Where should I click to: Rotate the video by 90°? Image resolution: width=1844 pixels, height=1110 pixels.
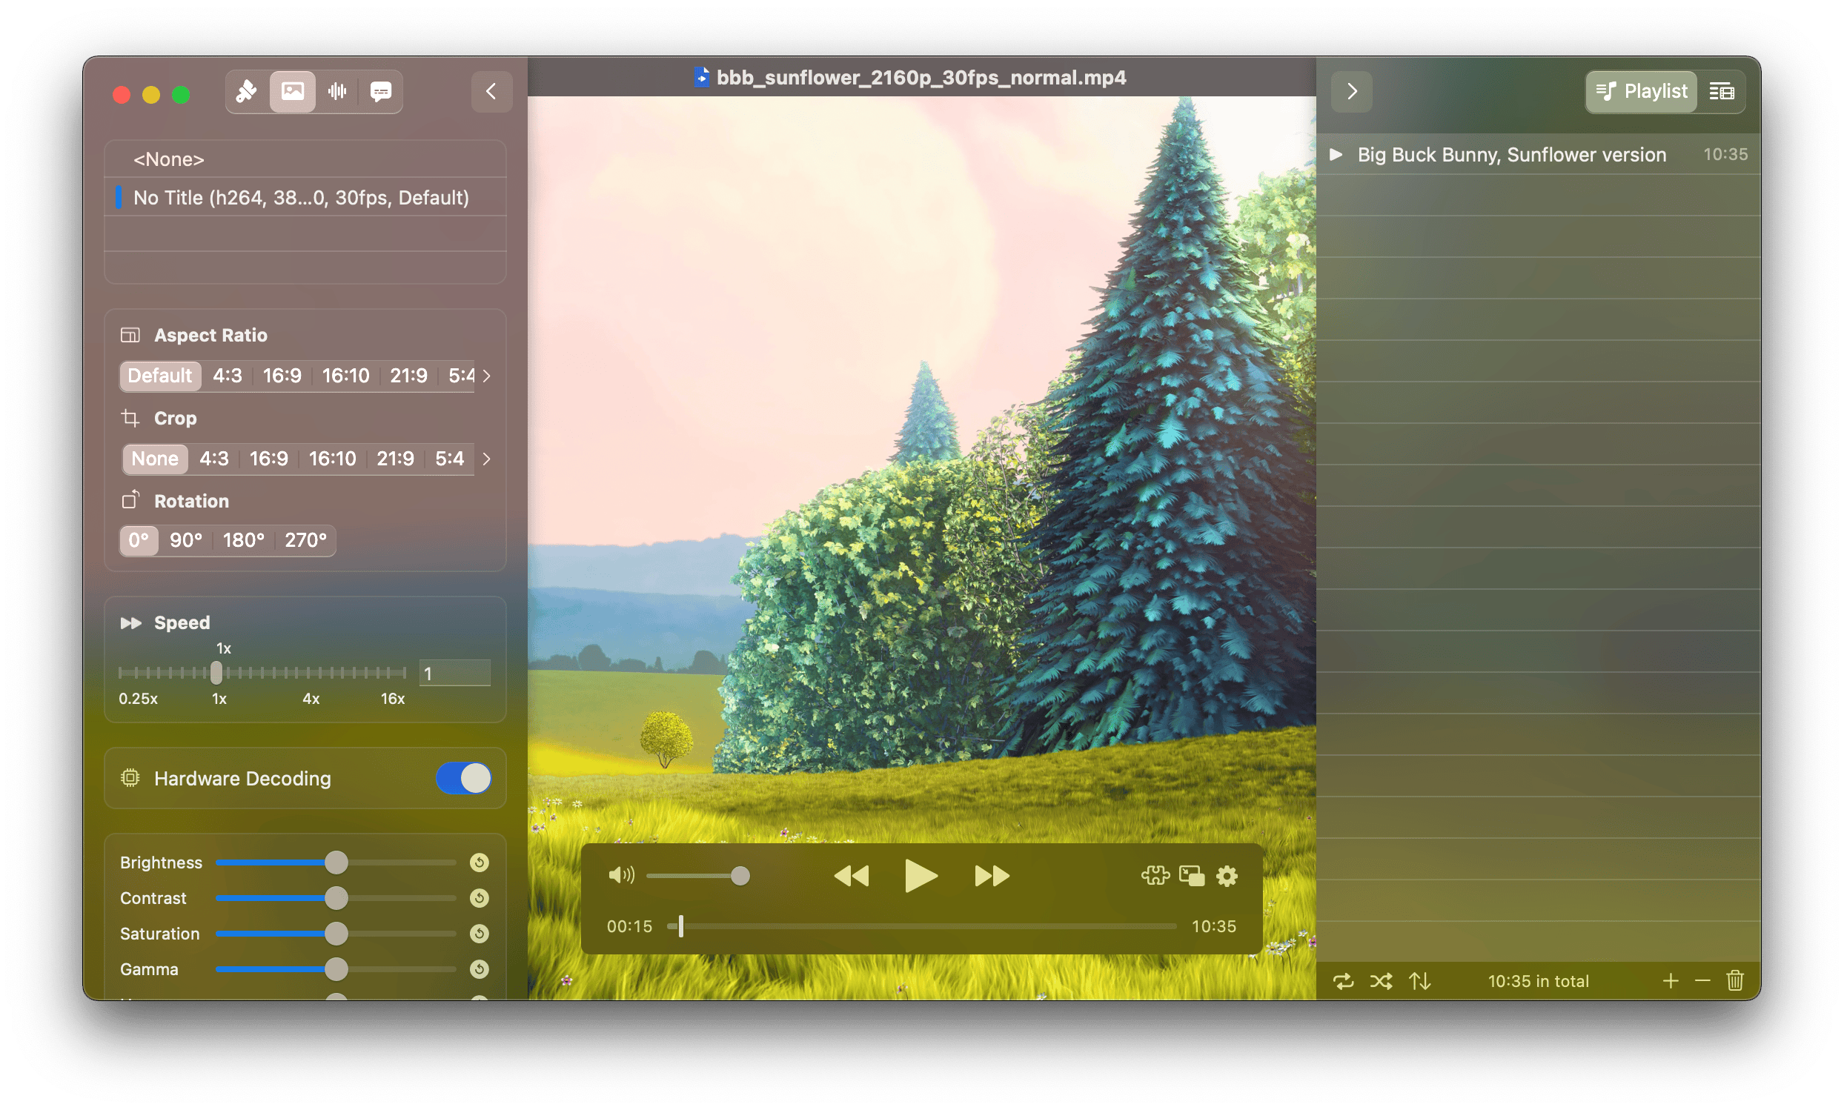point(186,540)
